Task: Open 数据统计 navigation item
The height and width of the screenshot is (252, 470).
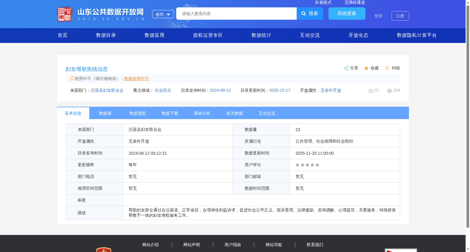Action: point(261,35)
